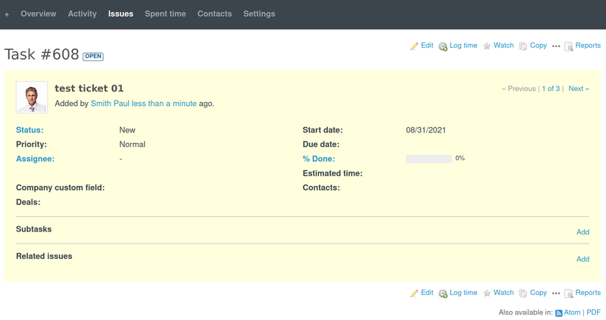Click the Reports icon at top right
This screenshot has width=606, height=320.
(x=569, y=46)
